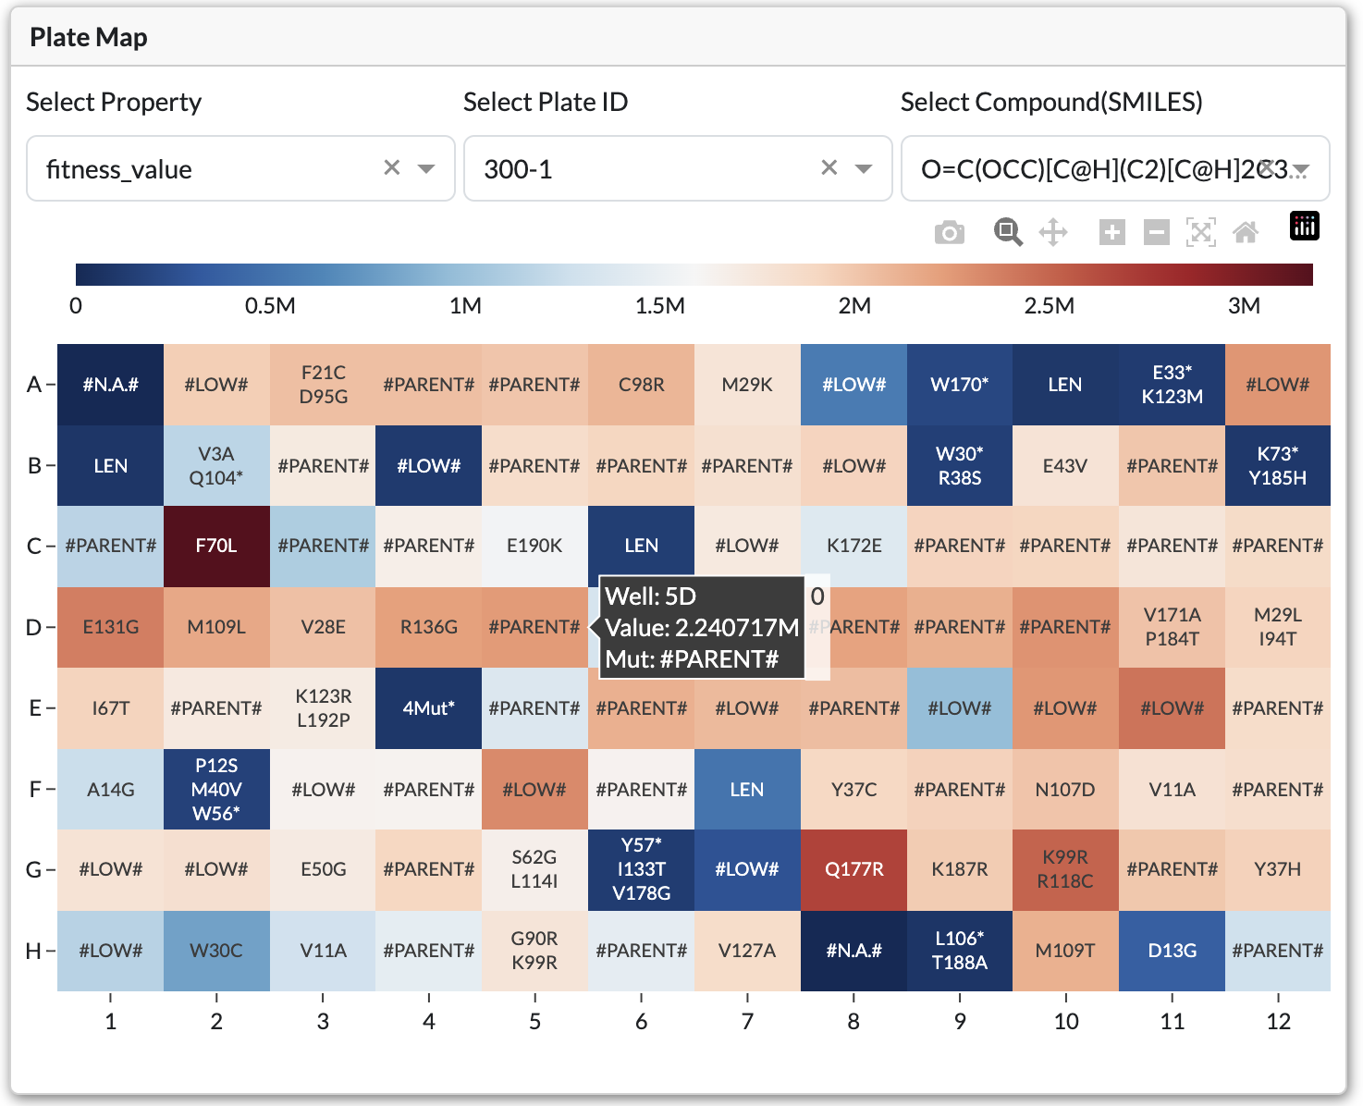Viewport: 1363px width, 1106px height.
Task: Clear the fitness_value property selection
Action: tap(392, 167)
